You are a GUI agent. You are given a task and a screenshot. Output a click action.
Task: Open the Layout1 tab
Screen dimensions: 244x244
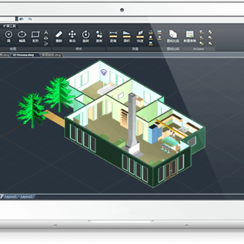point(10,197)
